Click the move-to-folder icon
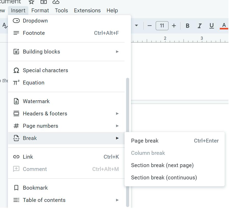 pyautogui.click(x=44, y=2)
